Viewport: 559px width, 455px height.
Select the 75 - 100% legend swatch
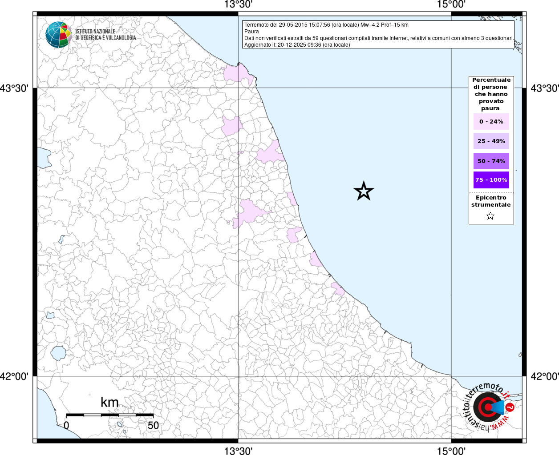pyautogui.click(x=491, y=180)
